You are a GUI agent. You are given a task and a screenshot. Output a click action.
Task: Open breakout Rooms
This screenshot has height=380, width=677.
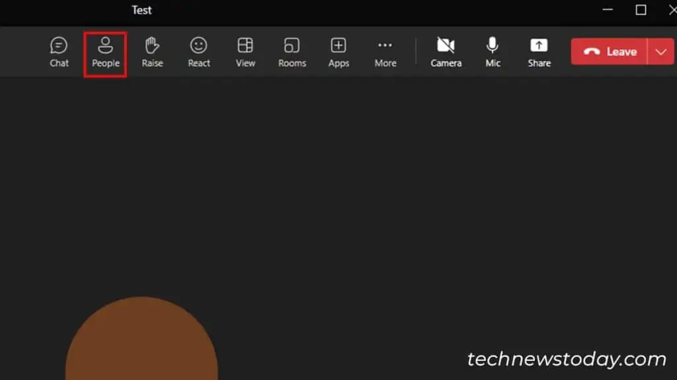[292, 51]
